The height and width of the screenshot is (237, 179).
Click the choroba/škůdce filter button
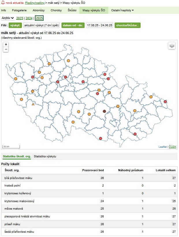click(127, 25)
